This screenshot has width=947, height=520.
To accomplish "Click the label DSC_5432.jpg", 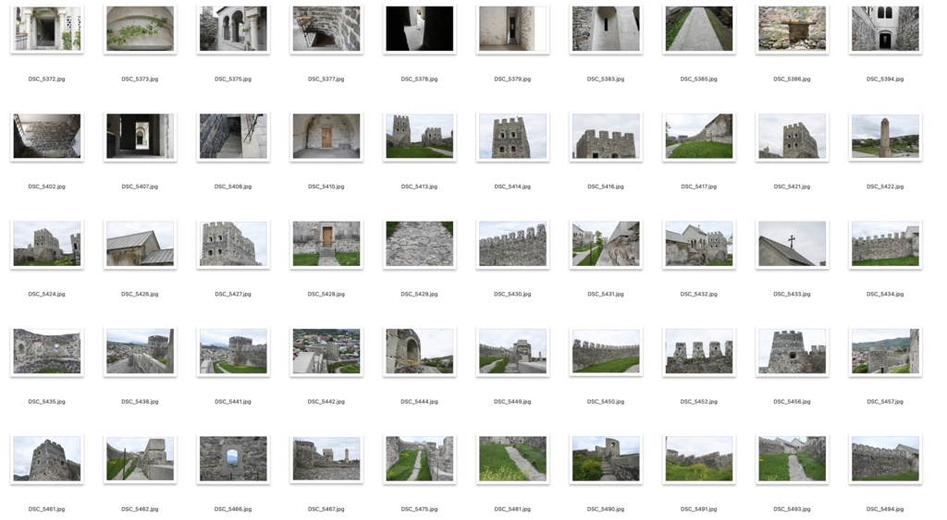I will [x=699, y=294].
